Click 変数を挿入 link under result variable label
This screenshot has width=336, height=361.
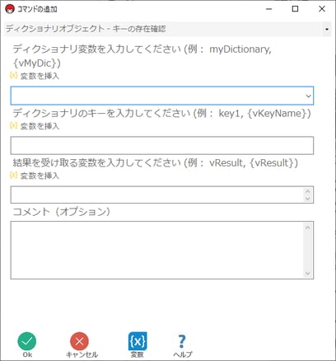pos(40,176)
